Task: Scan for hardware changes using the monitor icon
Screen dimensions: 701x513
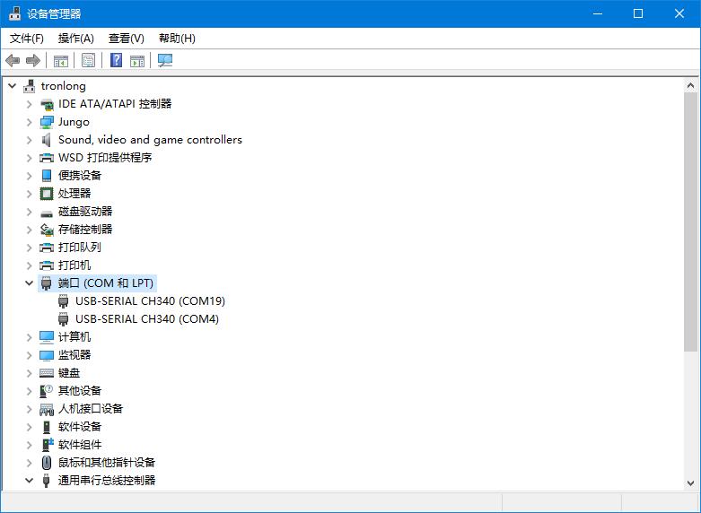Action: tap(165, 60)
